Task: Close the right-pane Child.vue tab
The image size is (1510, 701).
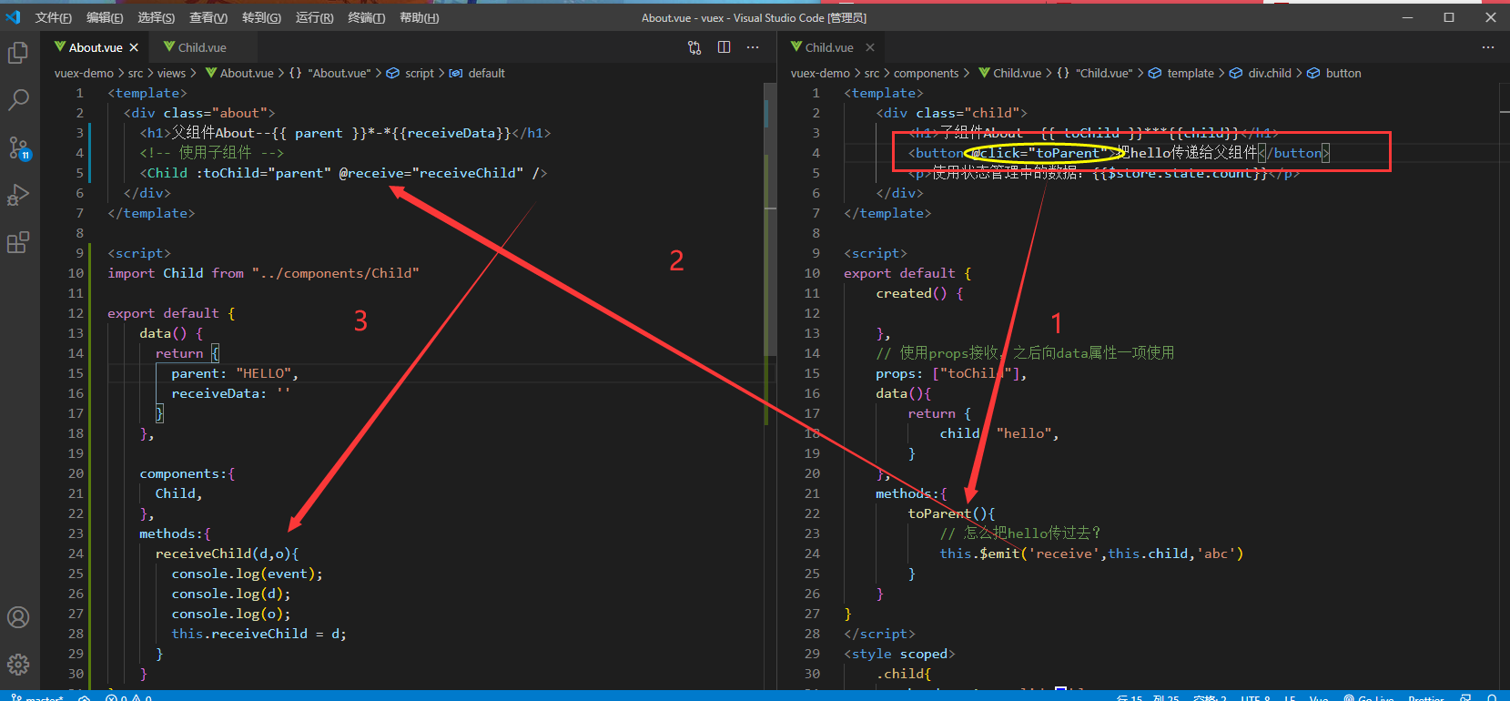Action: pos(870,47)
